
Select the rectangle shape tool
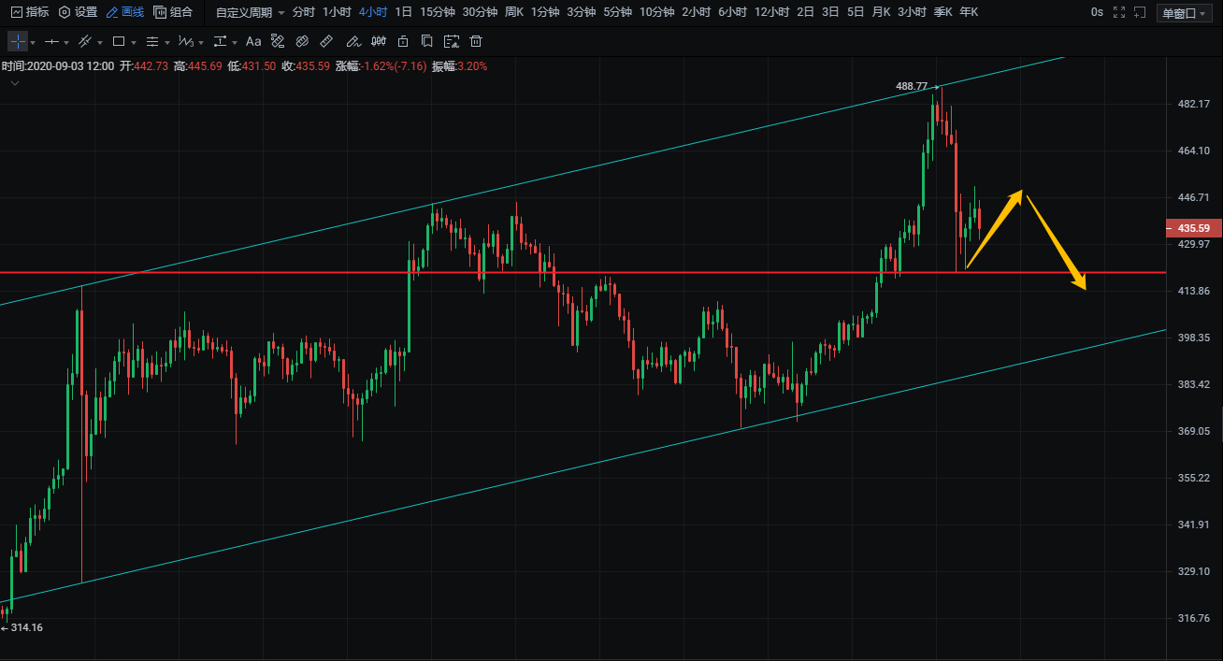click(119, 42)
